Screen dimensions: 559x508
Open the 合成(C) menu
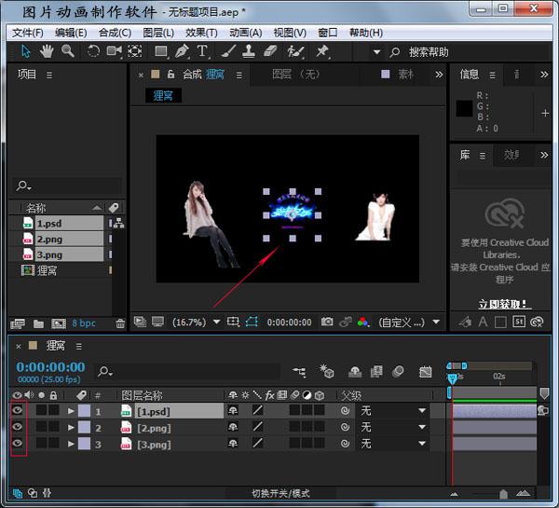point(115,33)
